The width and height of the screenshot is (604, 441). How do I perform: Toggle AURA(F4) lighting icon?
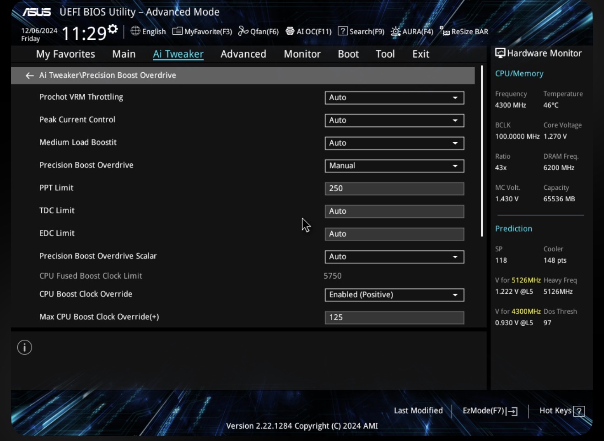pyautogui.click(x=396, y=31)
